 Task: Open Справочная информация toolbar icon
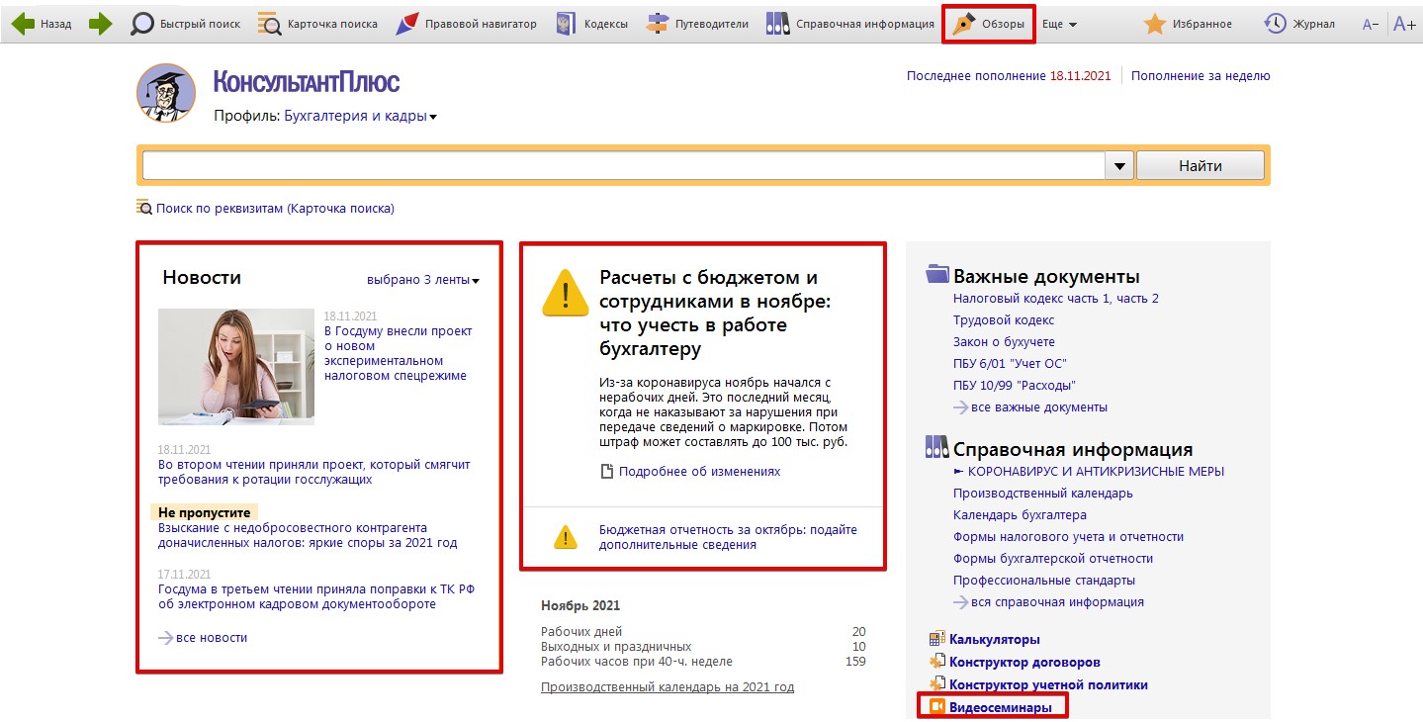pyautogui.click(x=777, y=24)
